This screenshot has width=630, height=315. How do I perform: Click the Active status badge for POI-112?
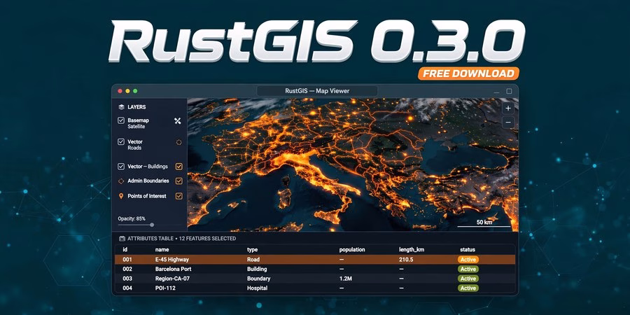(468, 288)
